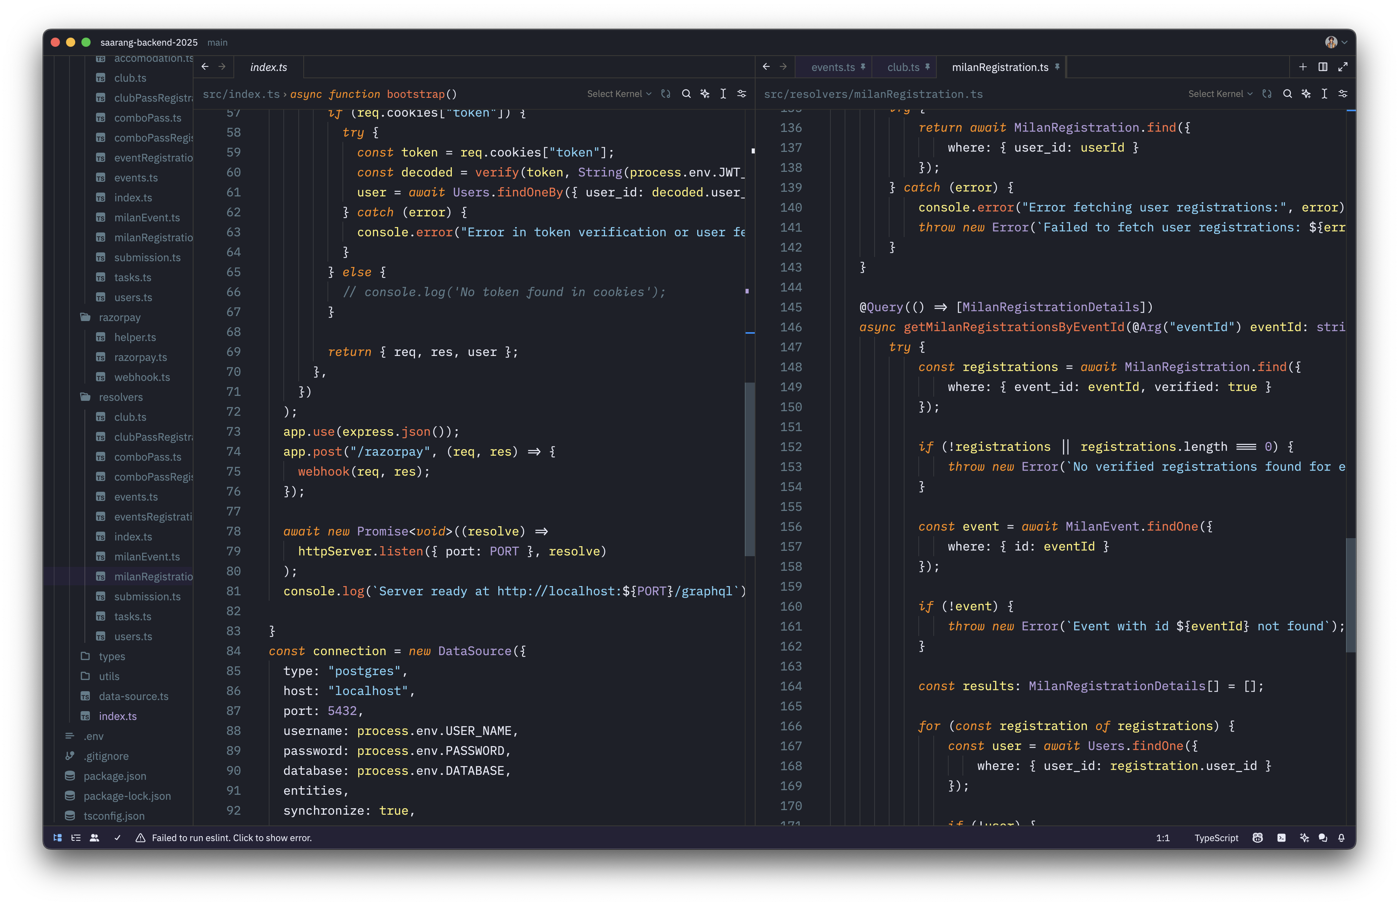The height and width of the screenshot is (906, 1399).
Task: Click the diagnostics checkmark in status bar
Action: click(x=117, y=838)
